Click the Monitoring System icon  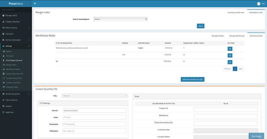point(3,94)
